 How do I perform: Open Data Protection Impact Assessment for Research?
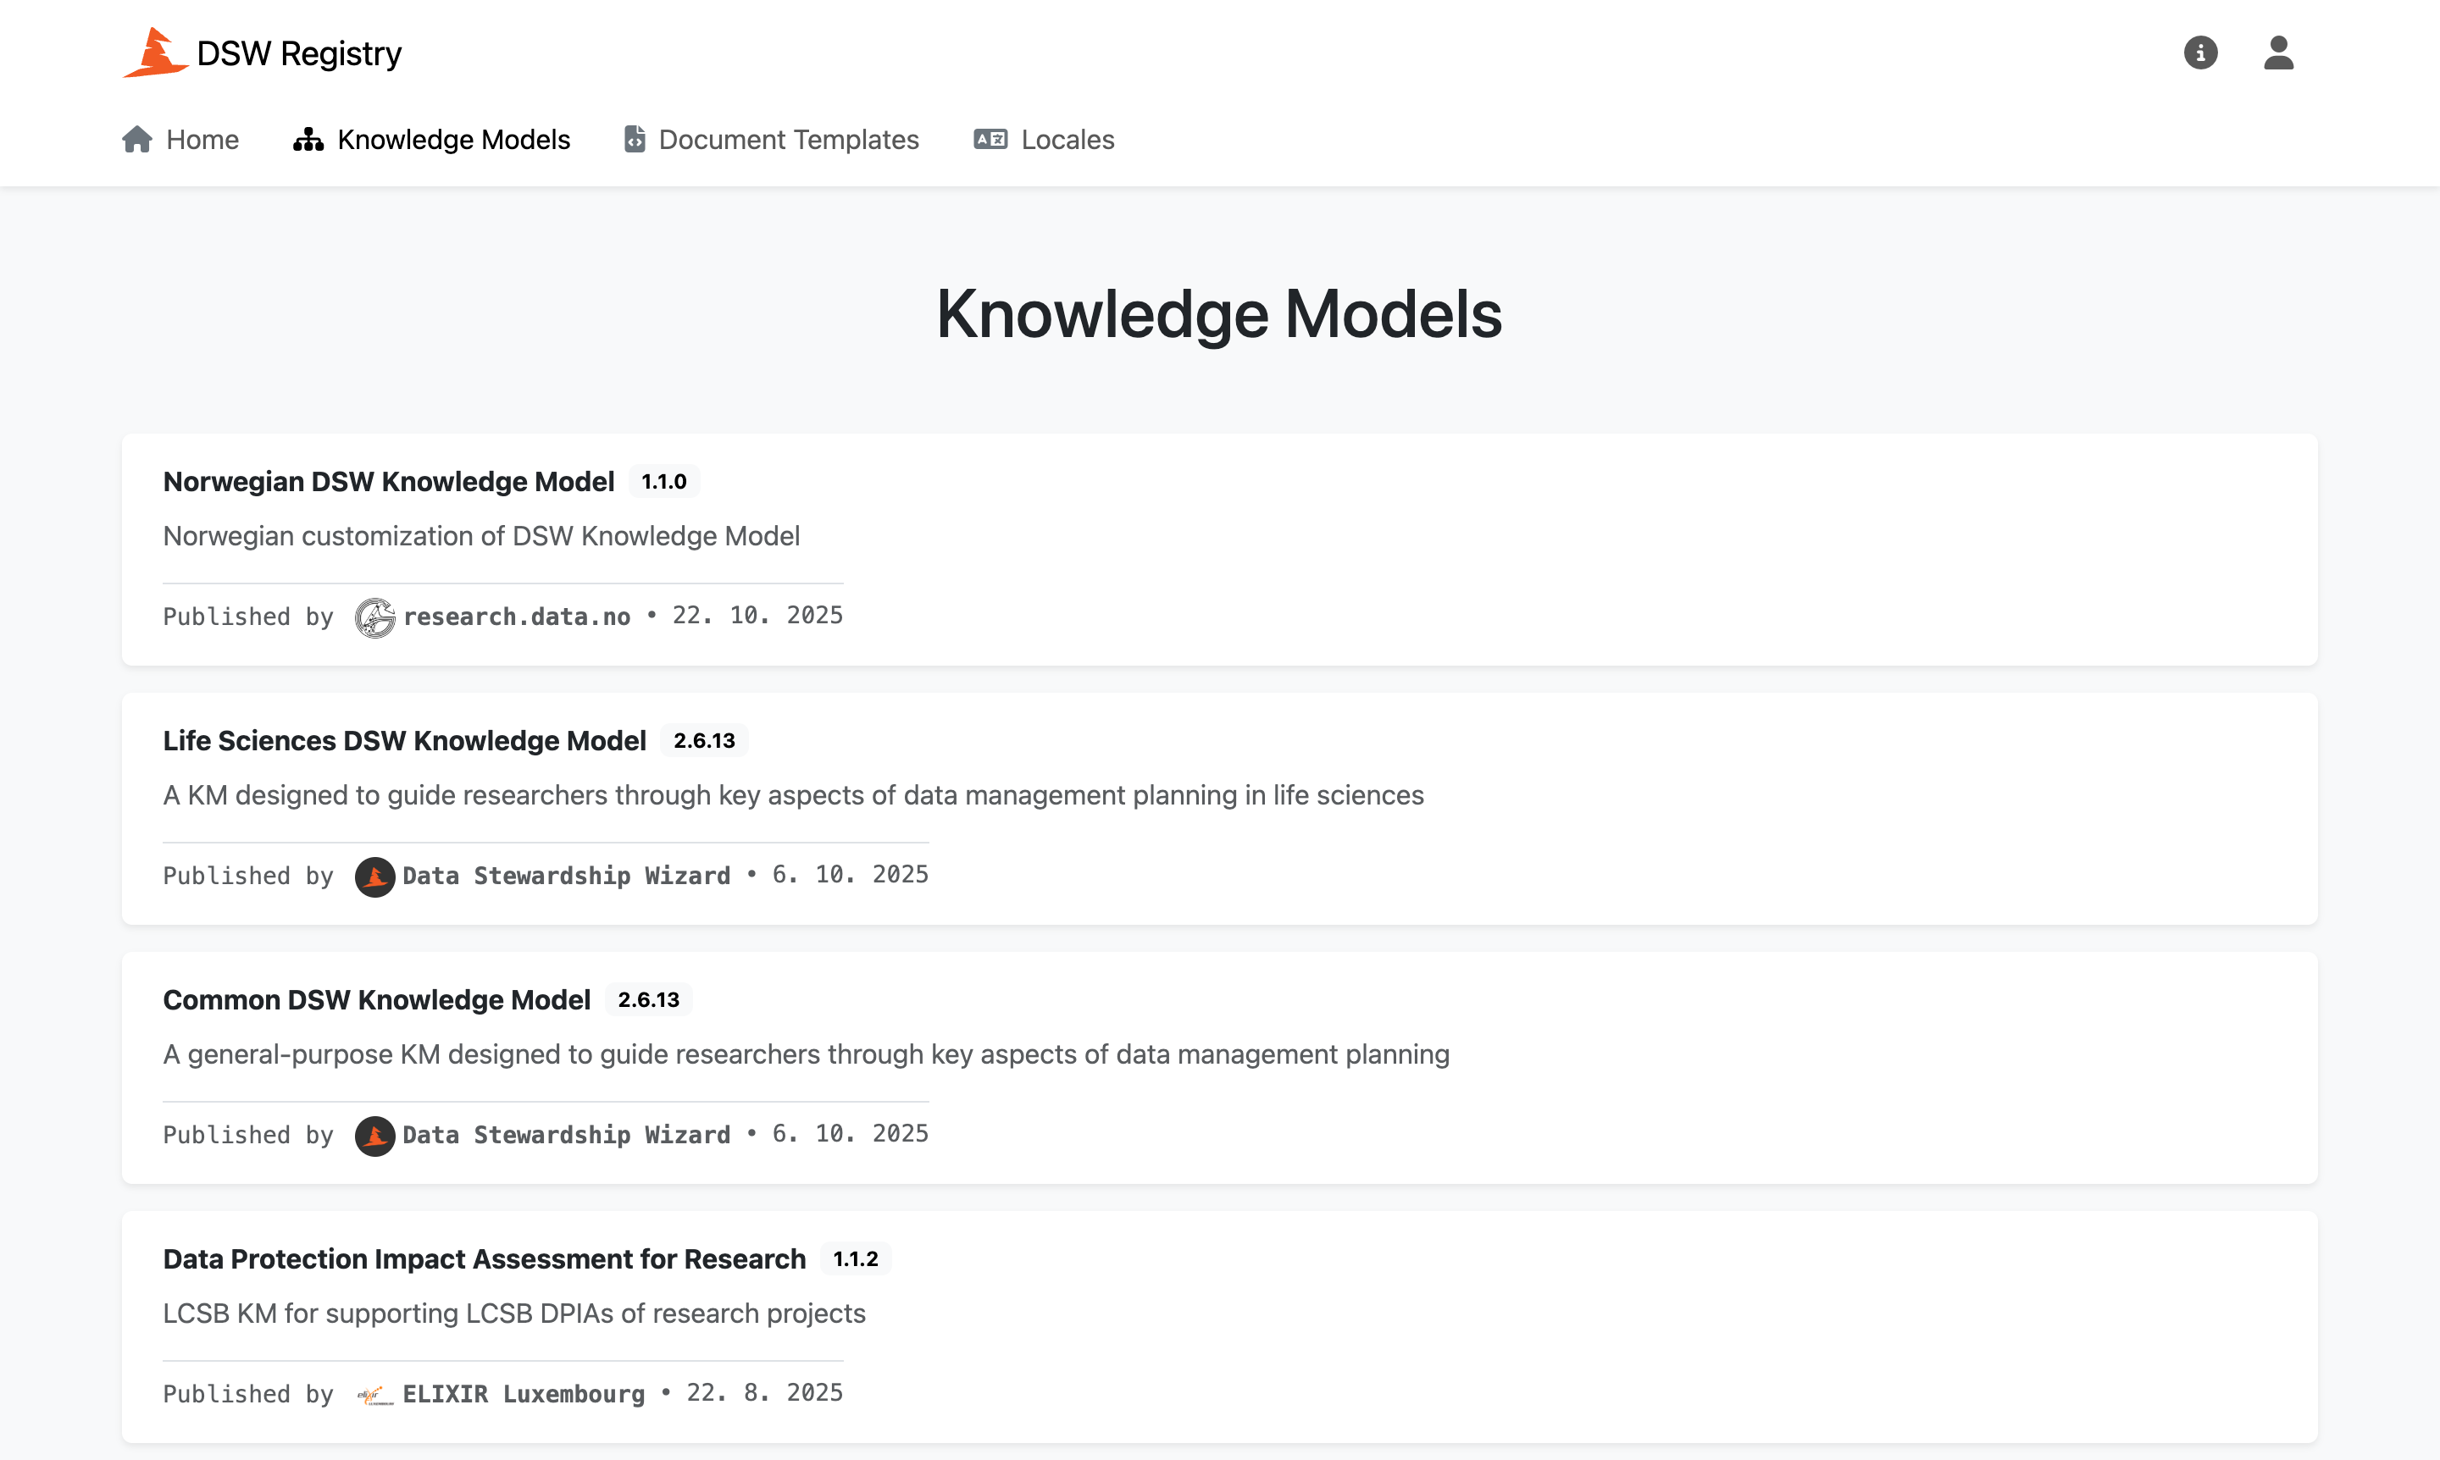tap(485, 1258)
